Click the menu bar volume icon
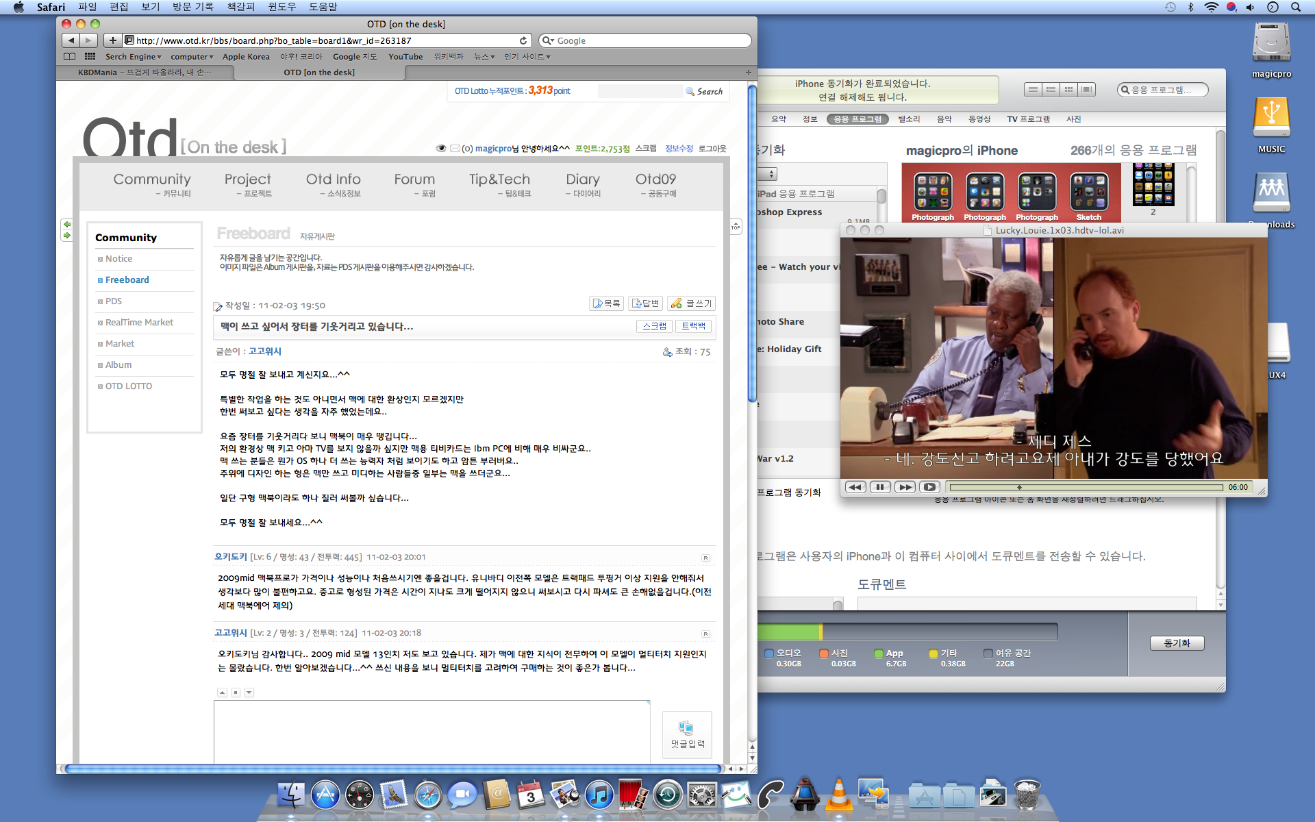The height and width of the screenshot is (822, 1315). pos(1251,7)
